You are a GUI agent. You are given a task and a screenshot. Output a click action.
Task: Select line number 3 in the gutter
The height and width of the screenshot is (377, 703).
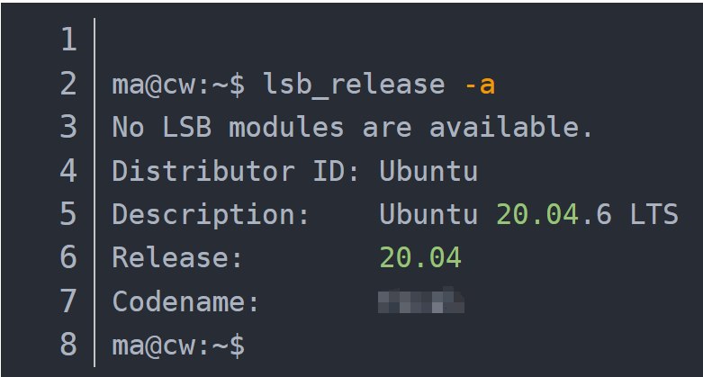[68, 128]
